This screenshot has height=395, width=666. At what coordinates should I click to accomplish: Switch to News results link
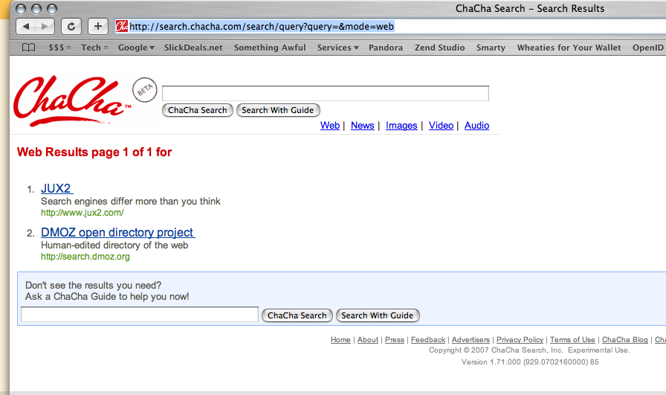coord(362,126)
